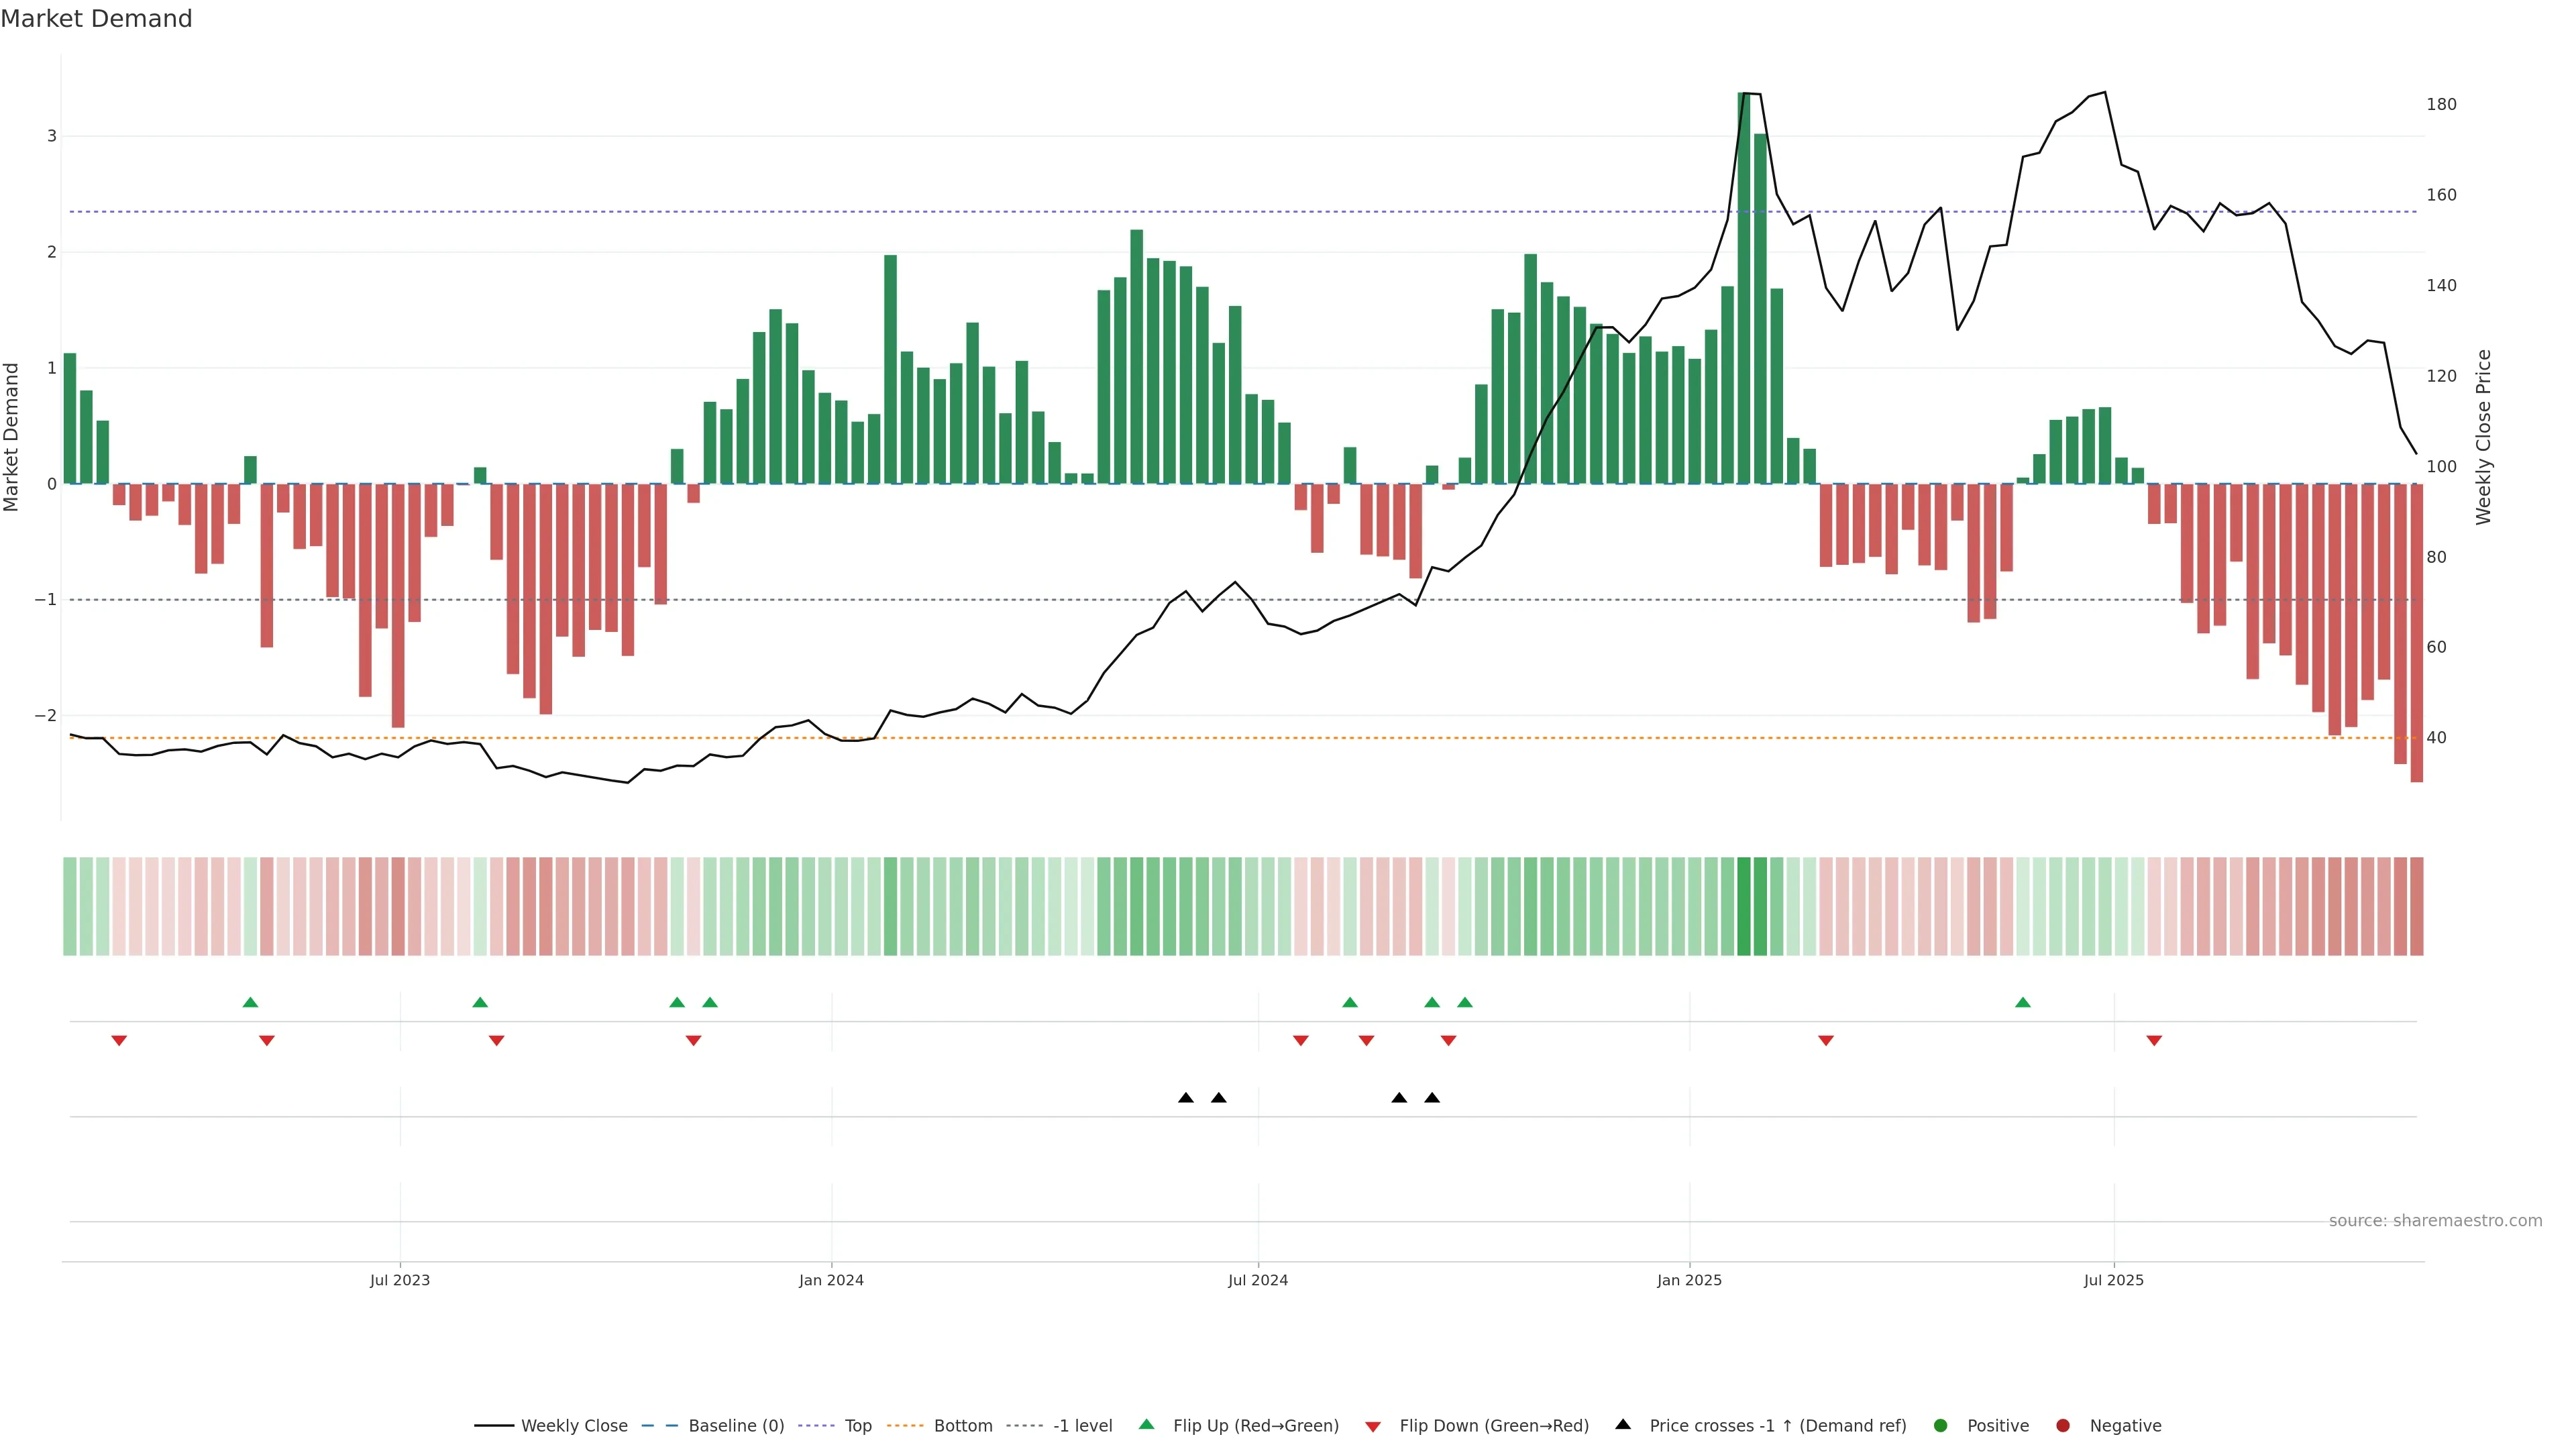2576x1449 pixels.
Task: Click the green Positive legend dot
Action: (x=1940, y=1425)
